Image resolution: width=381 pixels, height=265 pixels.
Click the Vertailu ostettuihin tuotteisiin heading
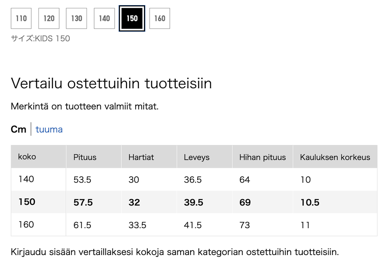click(111, 83)
